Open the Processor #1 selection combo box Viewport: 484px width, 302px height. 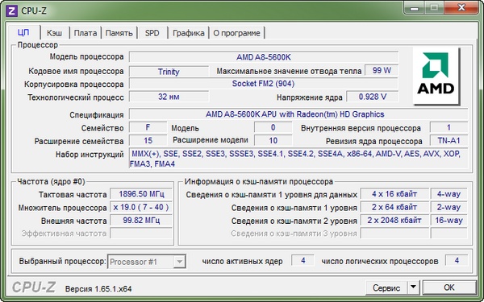(147, 262)
